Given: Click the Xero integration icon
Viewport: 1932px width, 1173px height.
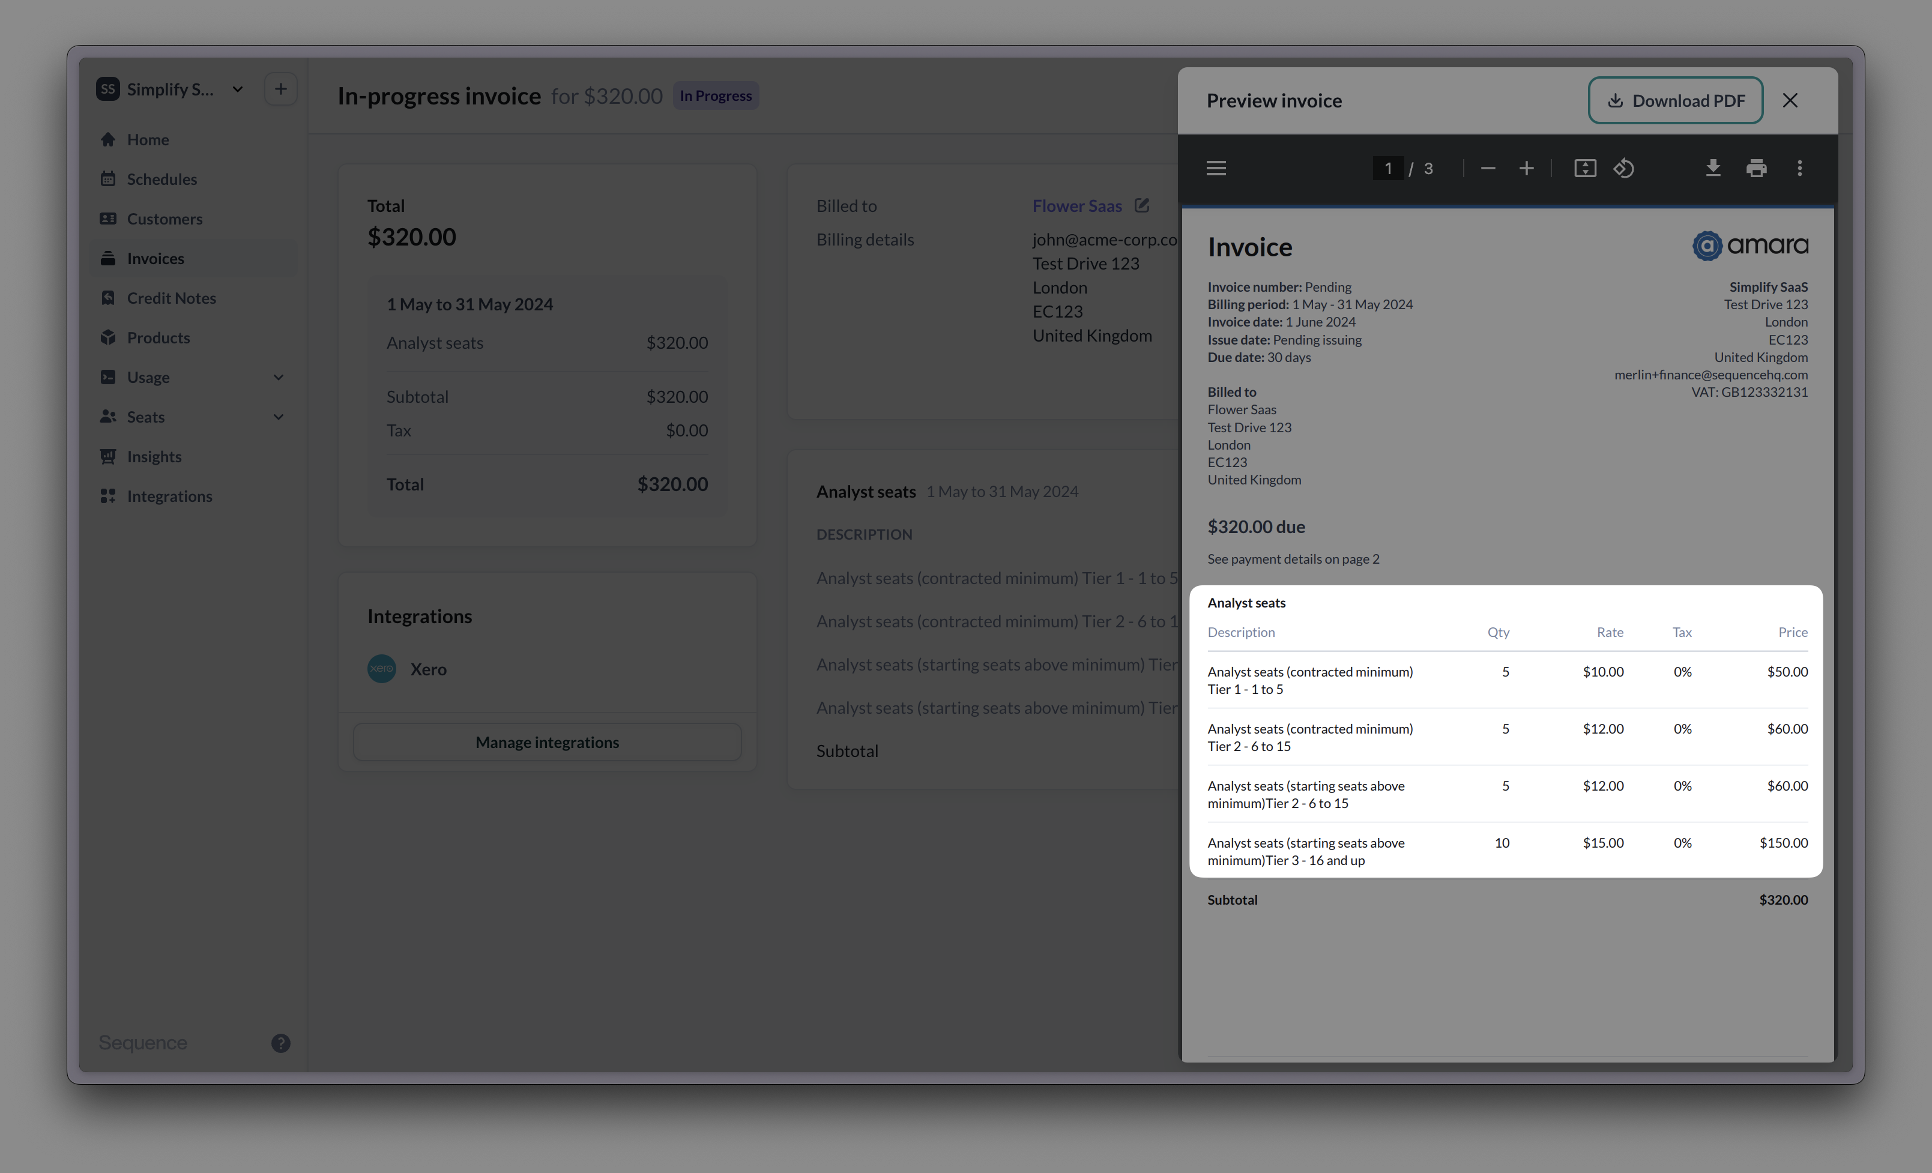Looking at the screenshot, I should click(x=382, y=669).
